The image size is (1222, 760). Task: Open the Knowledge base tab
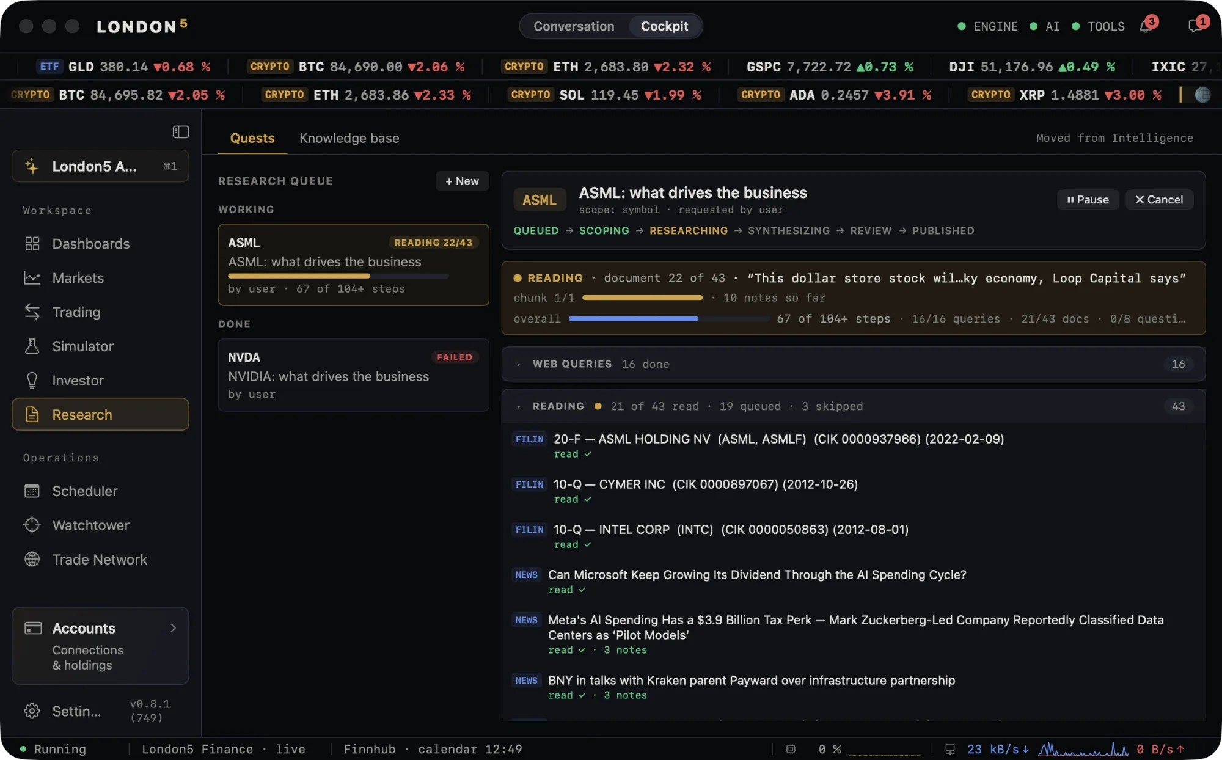[x=349, y=138]
